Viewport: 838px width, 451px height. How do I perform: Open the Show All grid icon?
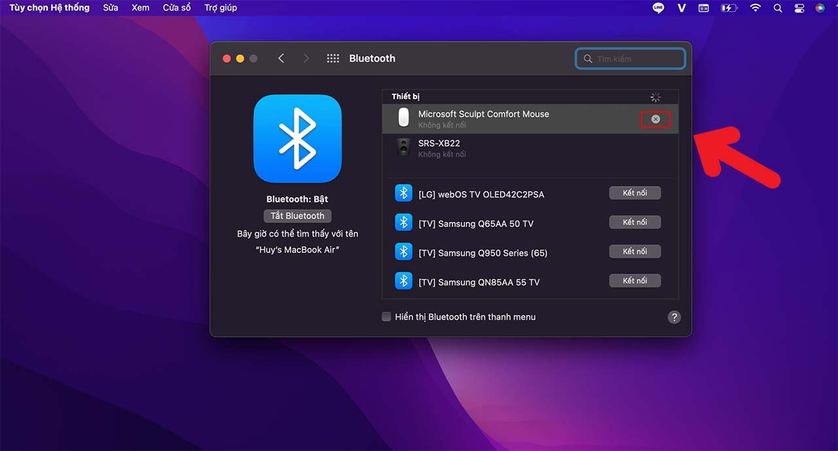[333, 58]
